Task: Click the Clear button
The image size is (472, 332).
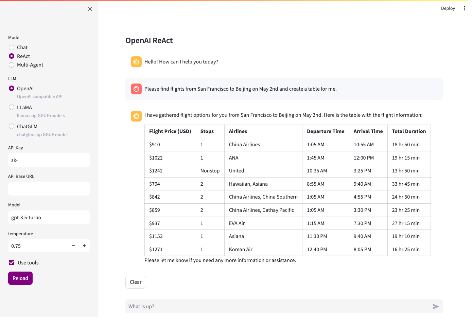Action: pyautogui.click(x=136, y=282)
